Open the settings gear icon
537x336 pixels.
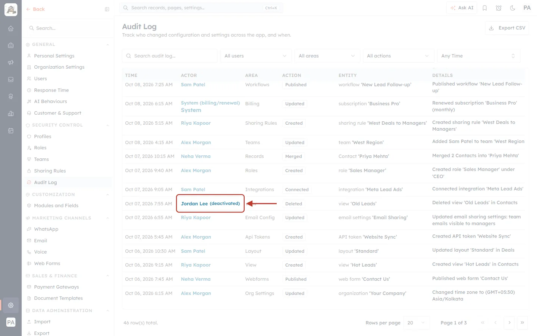(x=11, y=305)
